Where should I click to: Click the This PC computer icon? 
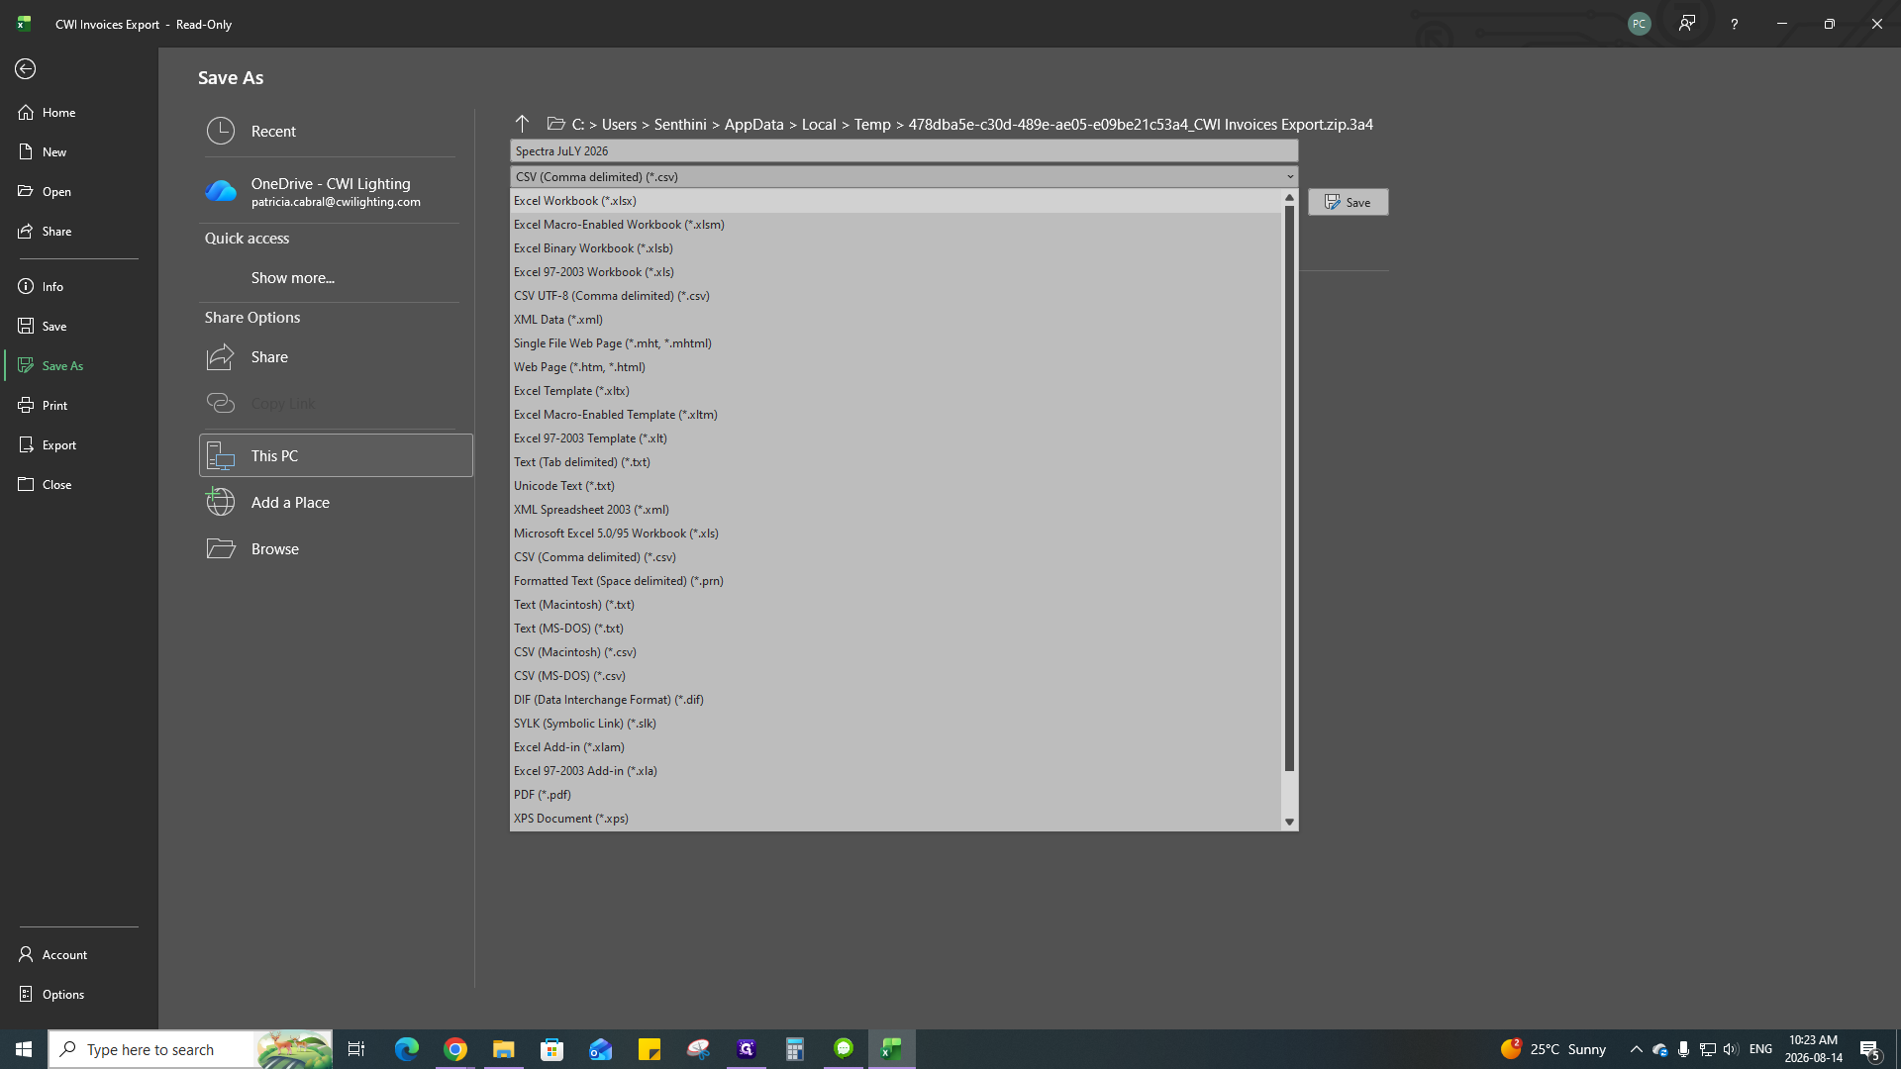pos(221,455)
